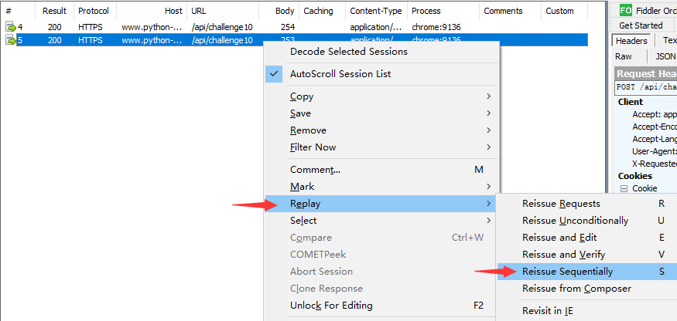Click the session 5 request icon
The image size is (677, 321).
pyautogui.click(x=11, y=40)
